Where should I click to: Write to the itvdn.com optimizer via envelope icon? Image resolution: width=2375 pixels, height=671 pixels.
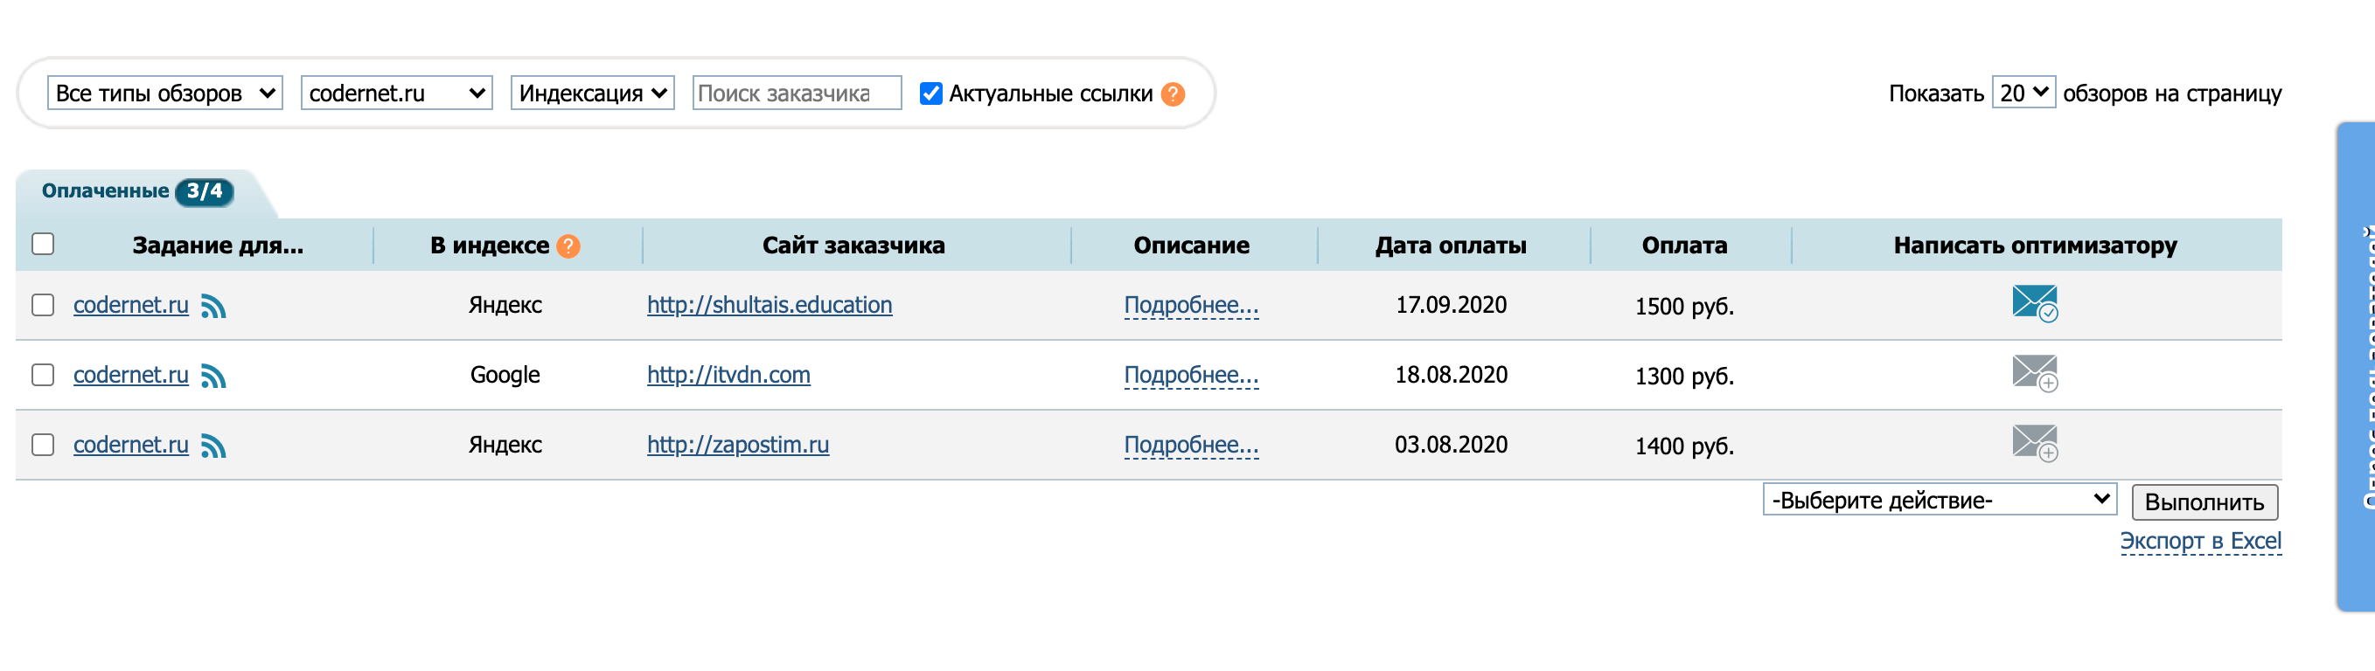coord(2035,373)
